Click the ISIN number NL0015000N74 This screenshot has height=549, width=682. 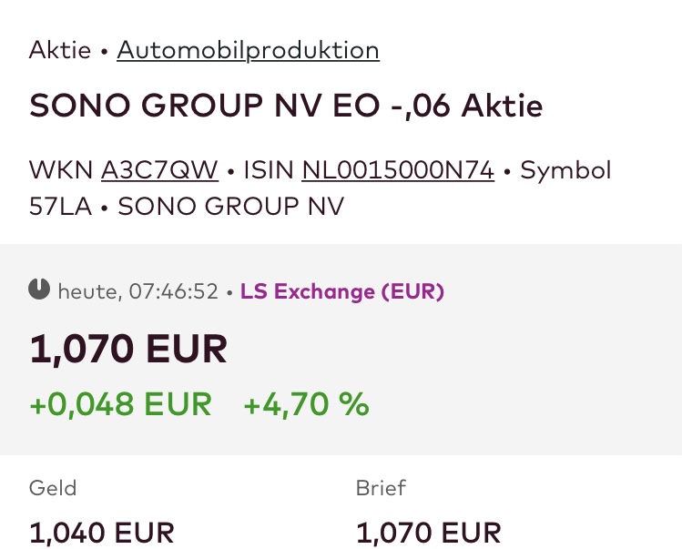pyautogui.click(x=398, y=170)
